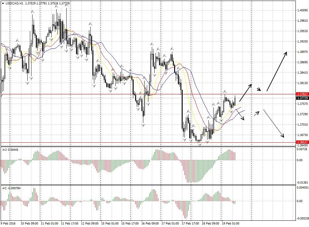Select the long solid upward arrow

[277, 71]
